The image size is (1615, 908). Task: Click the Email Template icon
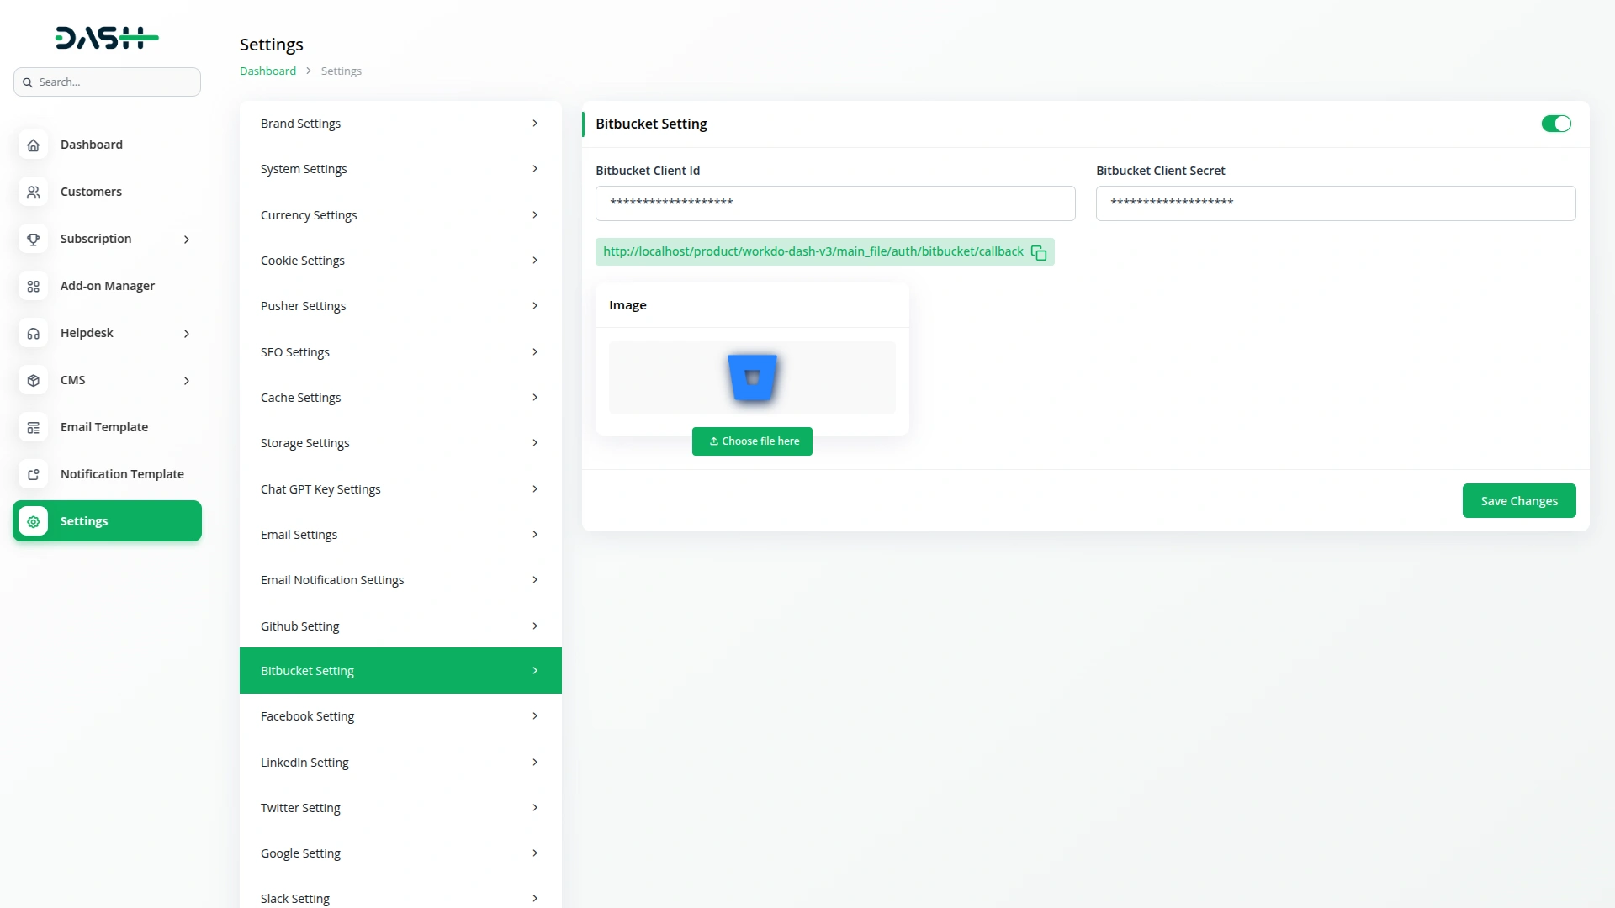coord(33,427)
